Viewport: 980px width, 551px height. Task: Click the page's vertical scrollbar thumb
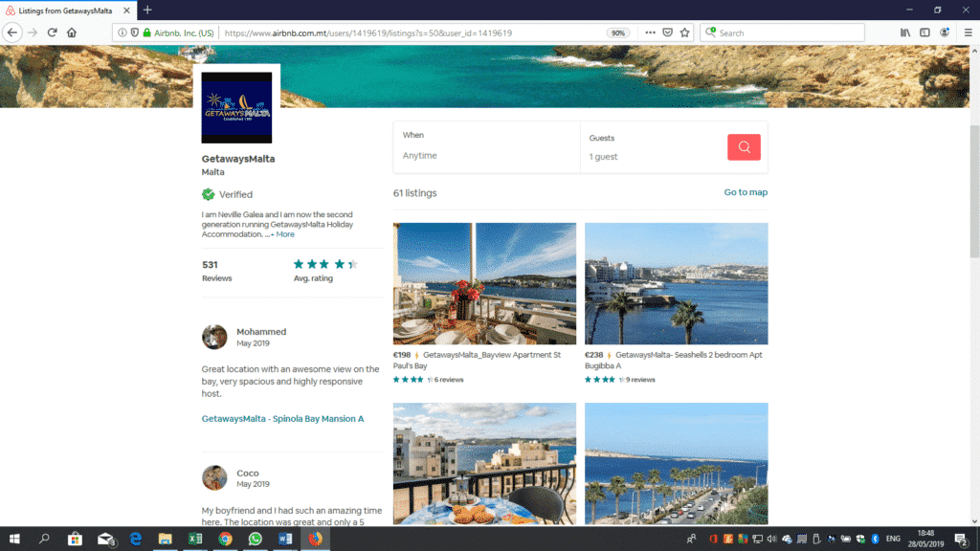tap(974, 190)
